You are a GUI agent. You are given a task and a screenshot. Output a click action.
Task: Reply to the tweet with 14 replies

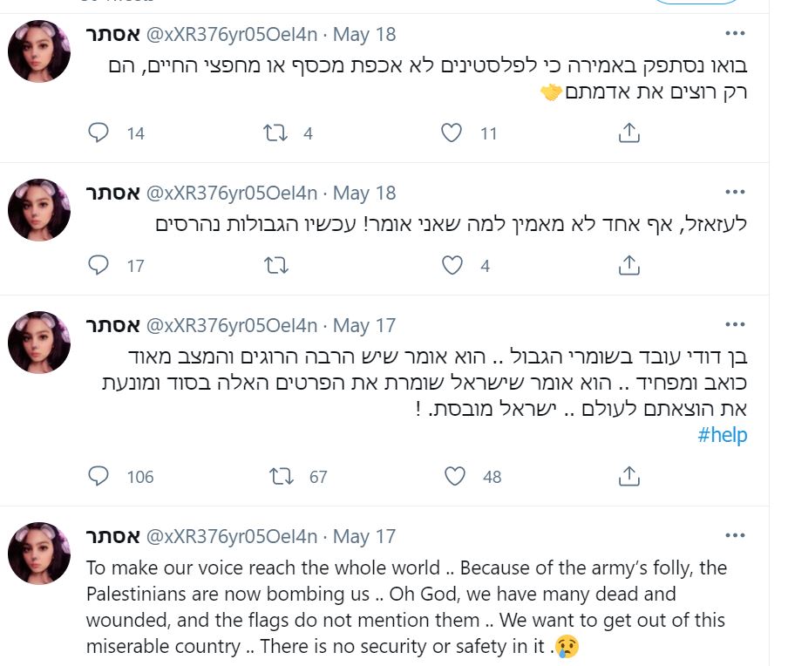coord(98,133)
